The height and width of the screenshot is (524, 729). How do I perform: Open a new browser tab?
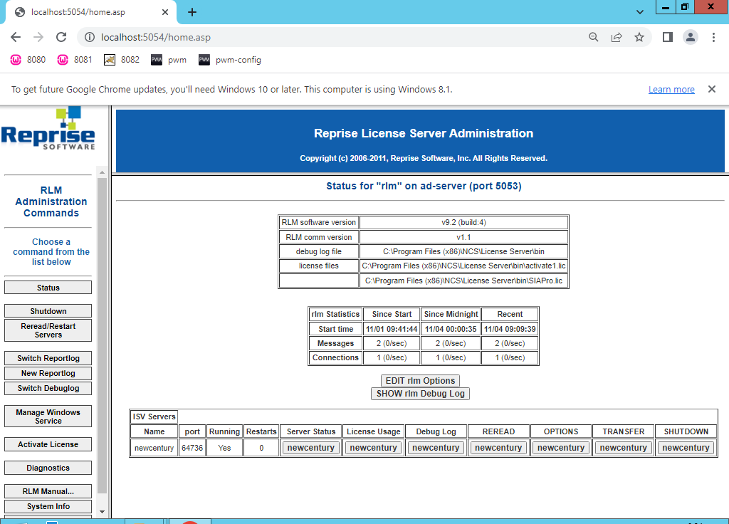[192, 12]
